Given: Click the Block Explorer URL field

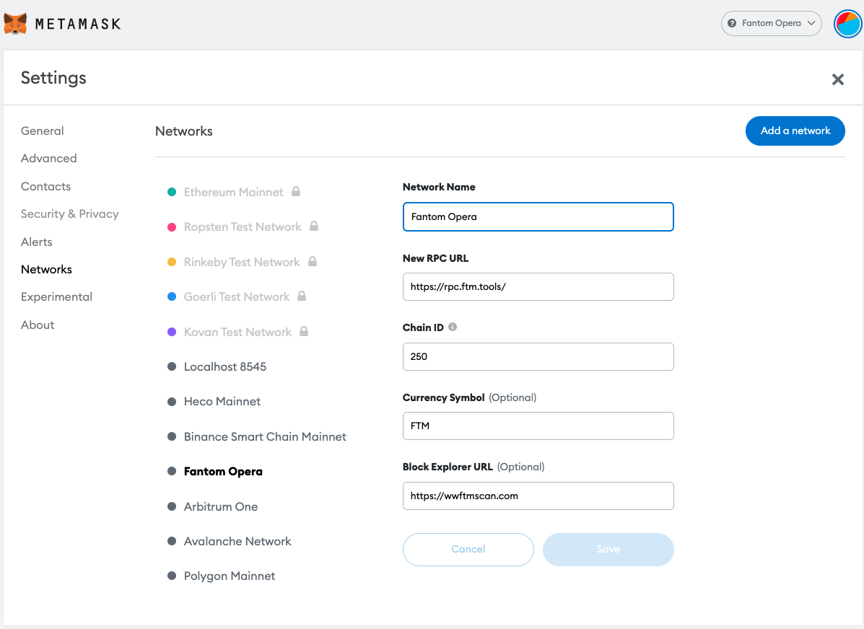Looking at the screenshot, I should 538,496.
